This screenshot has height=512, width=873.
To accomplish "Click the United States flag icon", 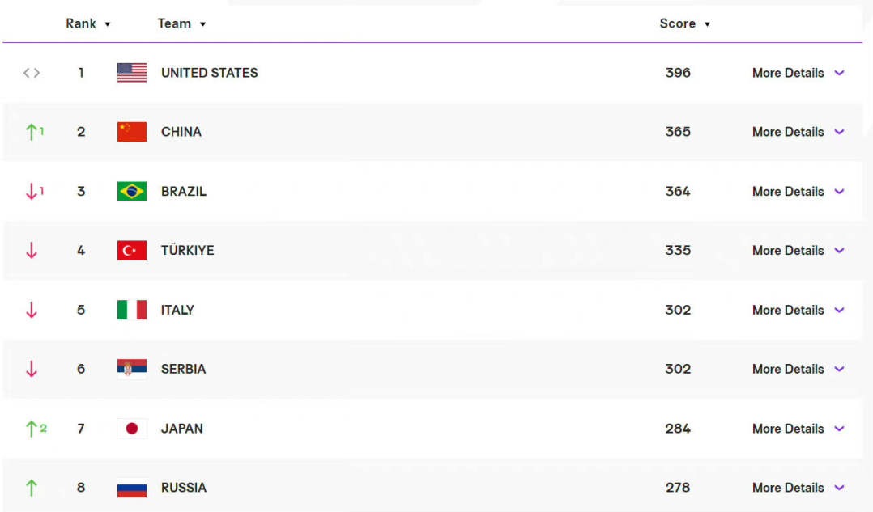I will click(132, 73).
